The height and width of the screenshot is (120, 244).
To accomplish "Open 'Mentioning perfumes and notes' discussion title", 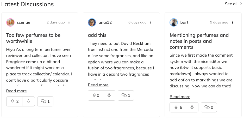I will click(199, 41).
